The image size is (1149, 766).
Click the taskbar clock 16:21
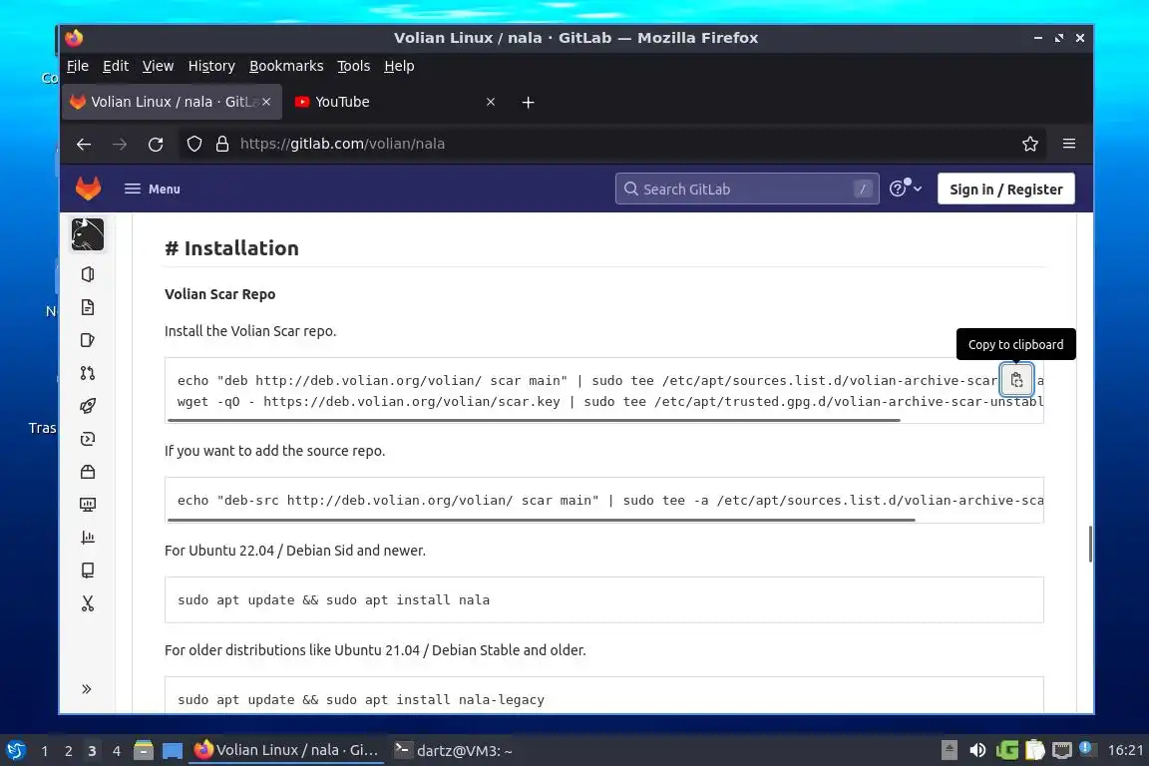[1125, 750]
